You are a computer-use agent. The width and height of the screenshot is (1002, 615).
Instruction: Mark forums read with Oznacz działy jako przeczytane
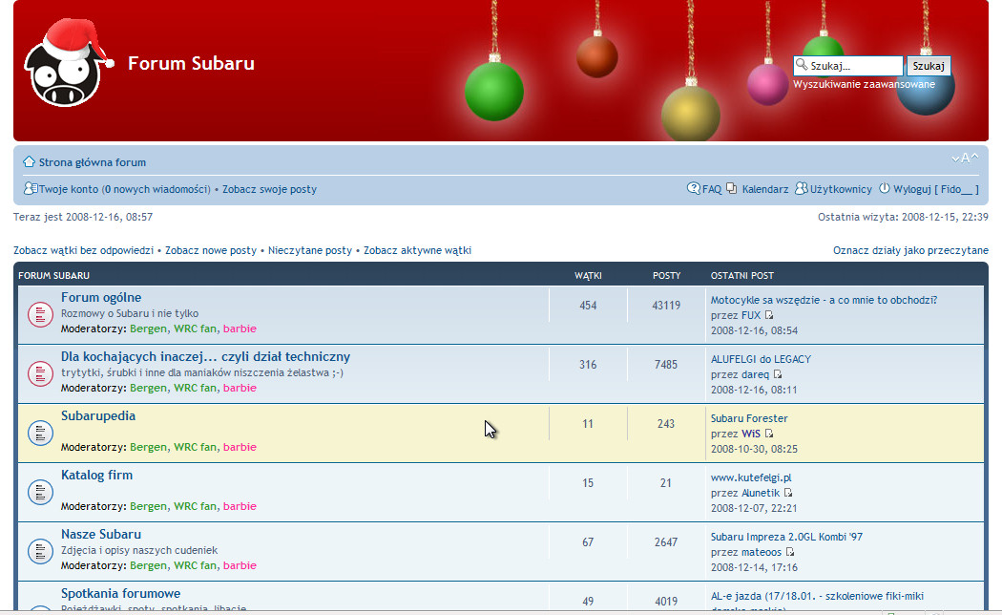(910, 250)
